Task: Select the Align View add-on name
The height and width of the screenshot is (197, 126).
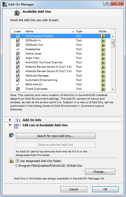Action: (x=33, y=58)
